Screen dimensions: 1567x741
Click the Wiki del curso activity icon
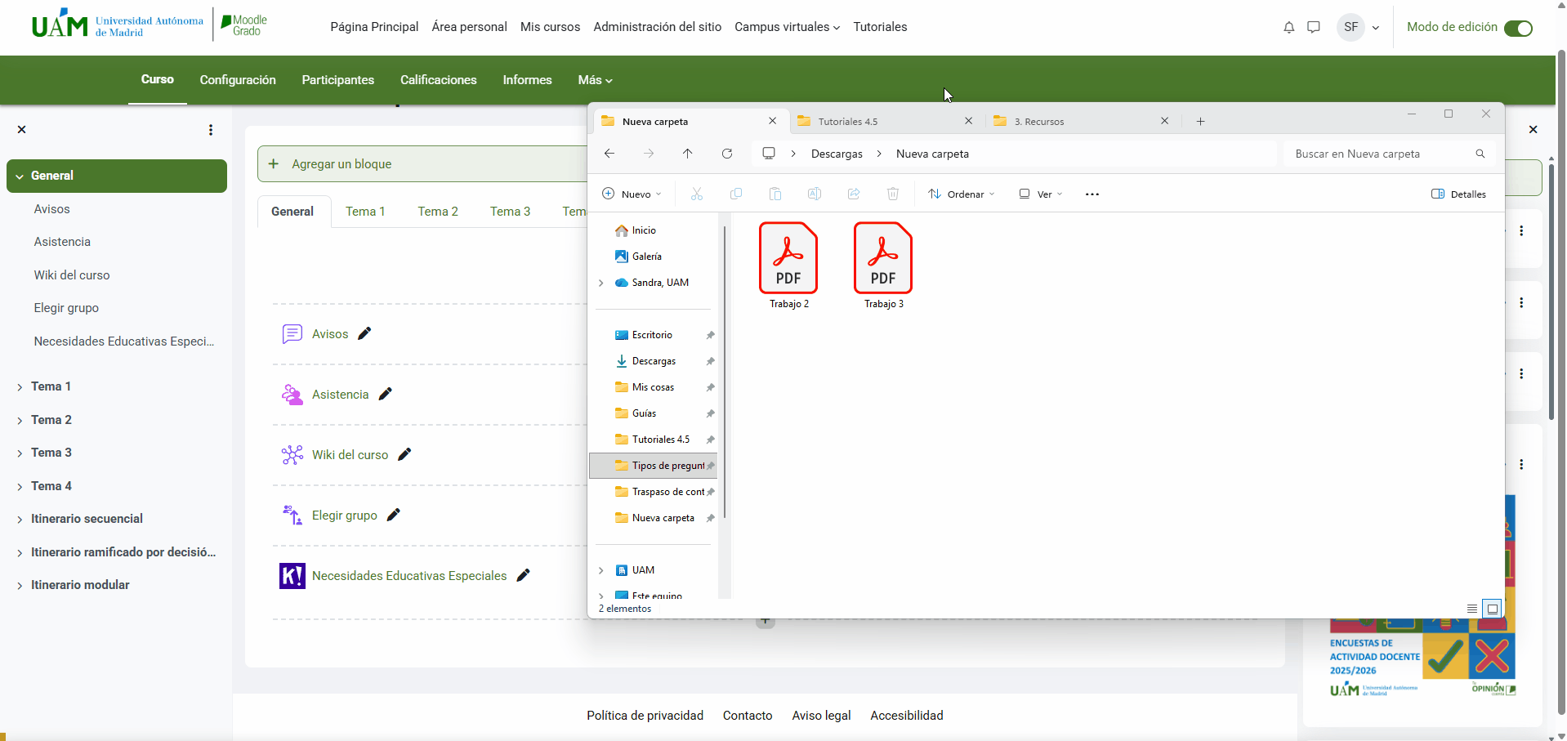tap(292, 454)
